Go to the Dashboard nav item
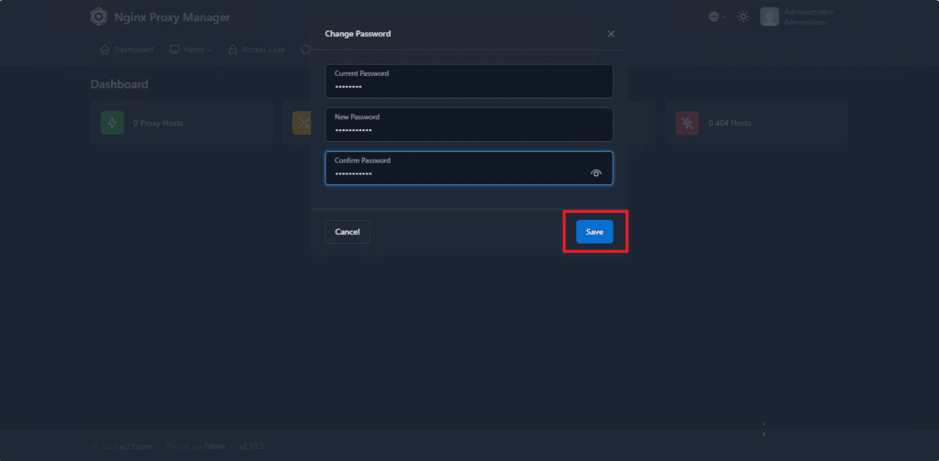The height and width of the screenshot is (461, 939). tap(133, 49)
